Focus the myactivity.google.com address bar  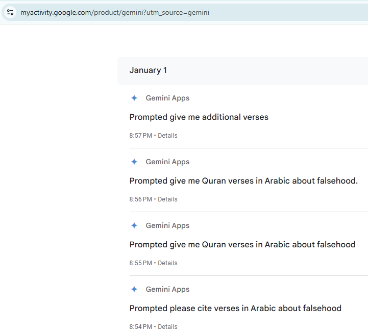tap(153, 12)
